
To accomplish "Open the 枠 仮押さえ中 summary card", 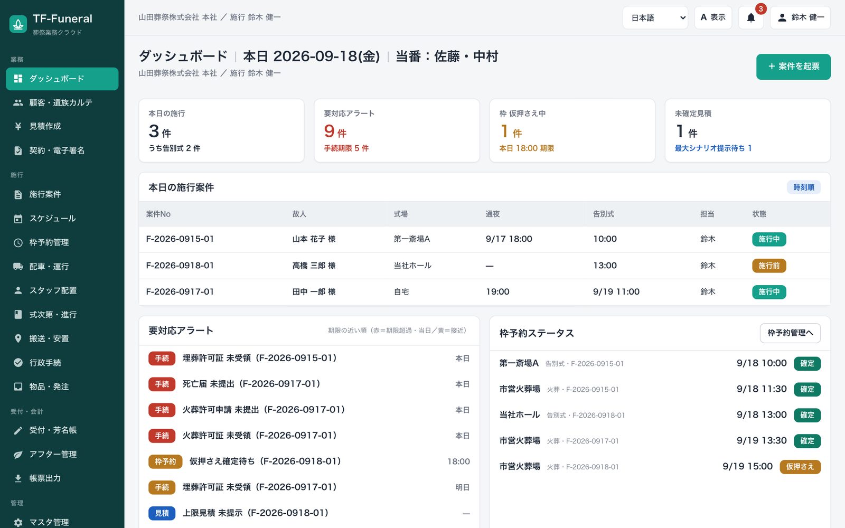I will pyautogui.click(x=572, y=130).
